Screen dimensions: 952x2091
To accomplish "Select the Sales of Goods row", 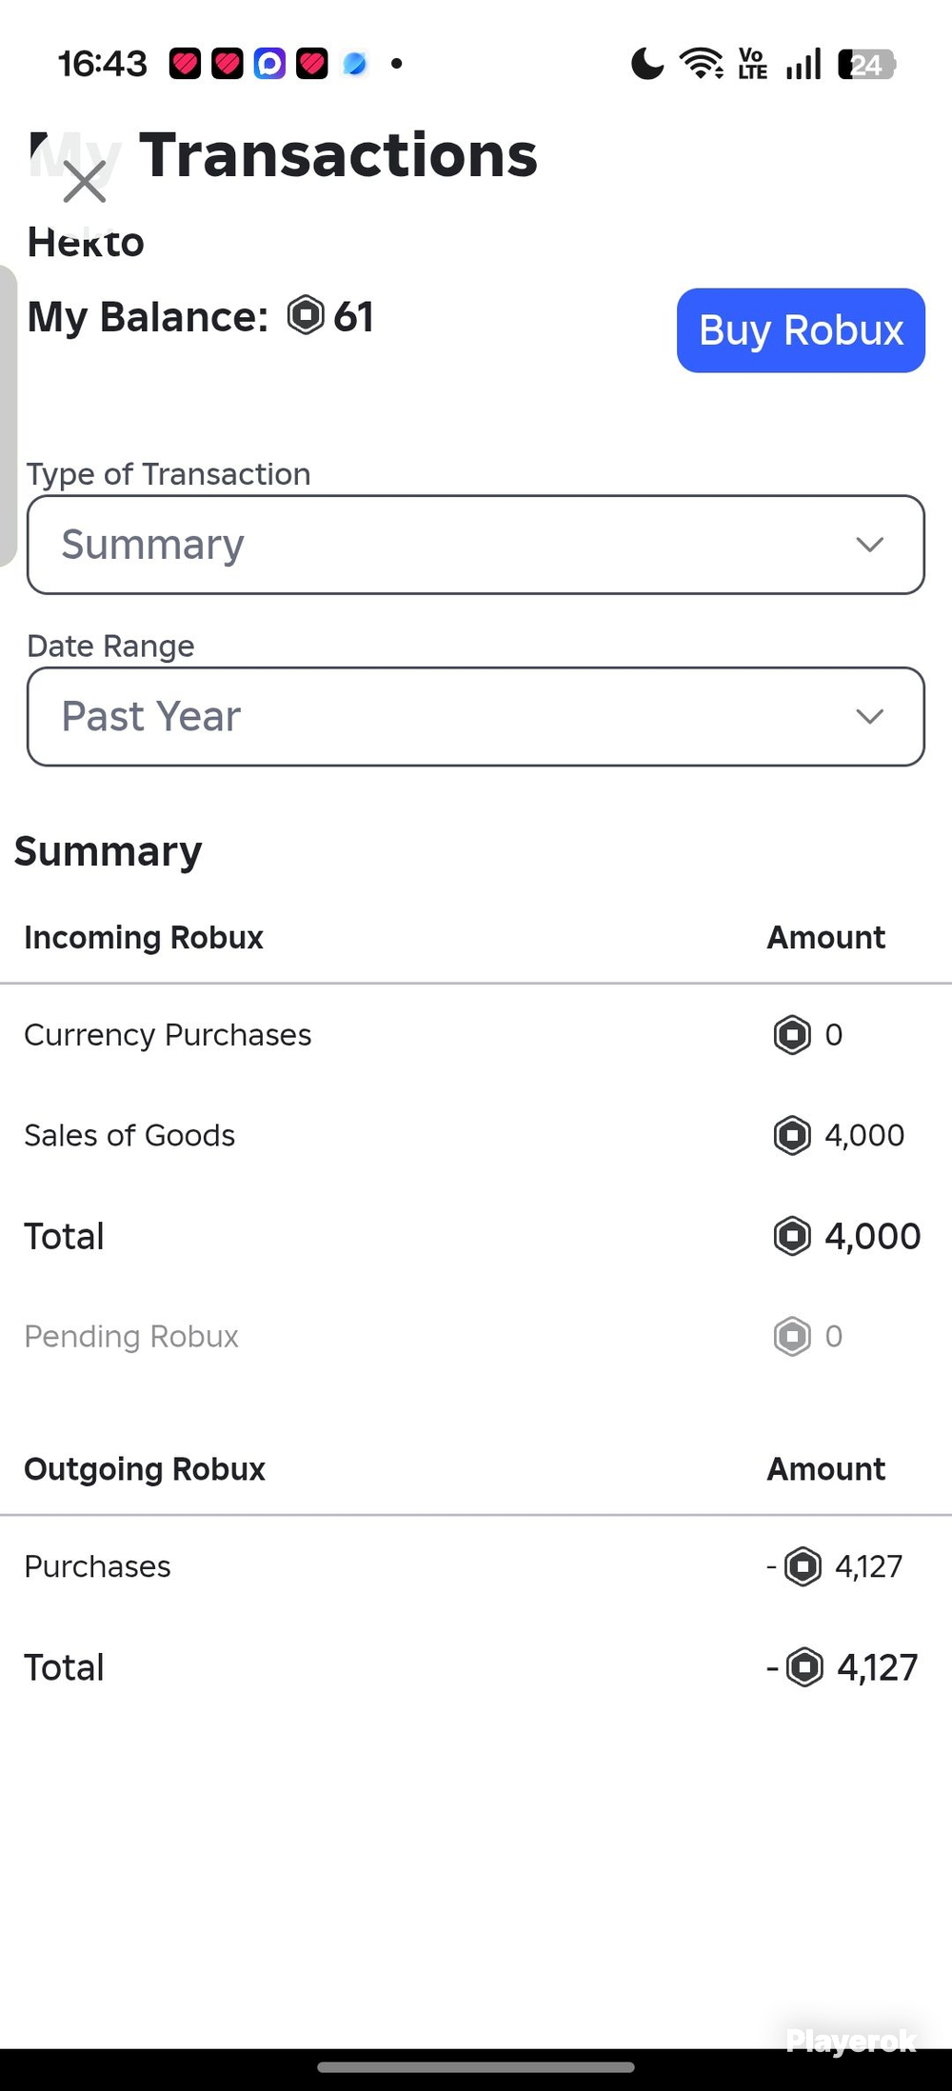I will click(x=476, y=1135).
